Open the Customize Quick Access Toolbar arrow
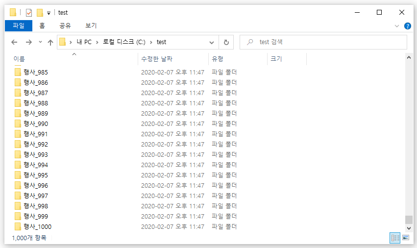 tap(49, 13)
